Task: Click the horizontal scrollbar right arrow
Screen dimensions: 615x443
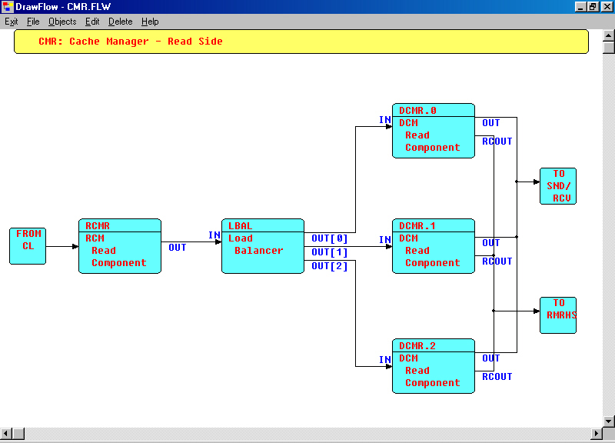Action: pos(597,434)
